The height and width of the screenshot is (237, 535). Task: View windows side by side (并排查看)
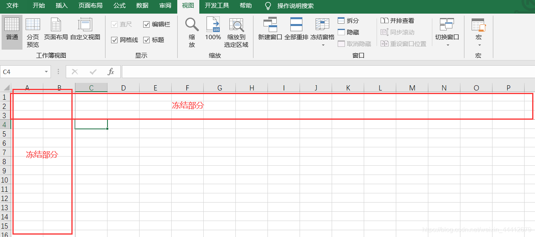click(397, 20)
